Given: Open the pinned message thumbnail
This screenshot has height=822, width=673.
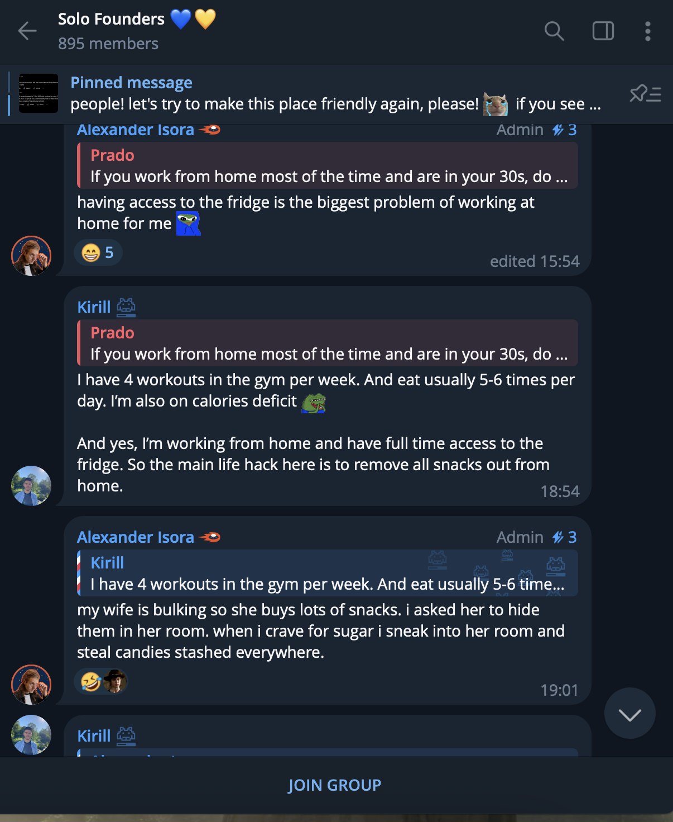Looking at the screenshot, I should [x=39, y=94].
